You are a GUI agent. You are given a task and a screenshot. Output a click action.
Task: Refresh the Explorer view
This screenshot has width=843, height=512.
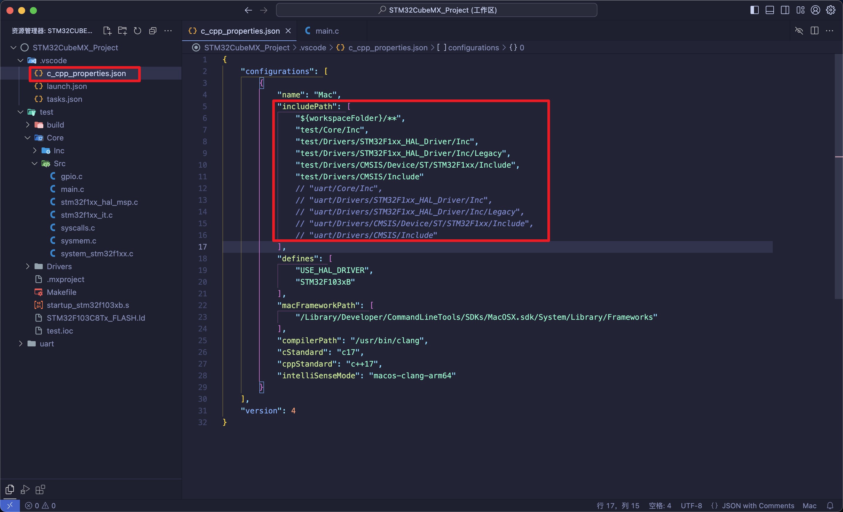coord(137,30)
